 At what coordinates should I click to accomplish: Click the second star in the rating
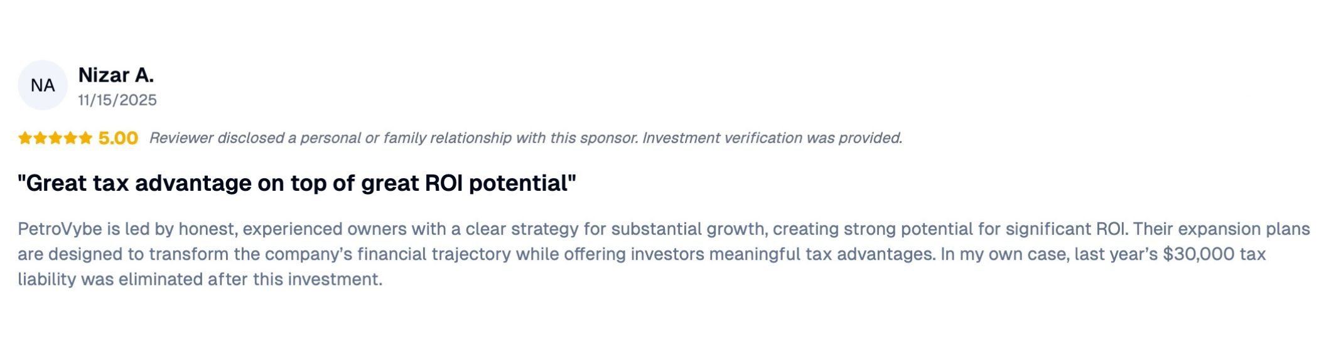pos(40,138)
